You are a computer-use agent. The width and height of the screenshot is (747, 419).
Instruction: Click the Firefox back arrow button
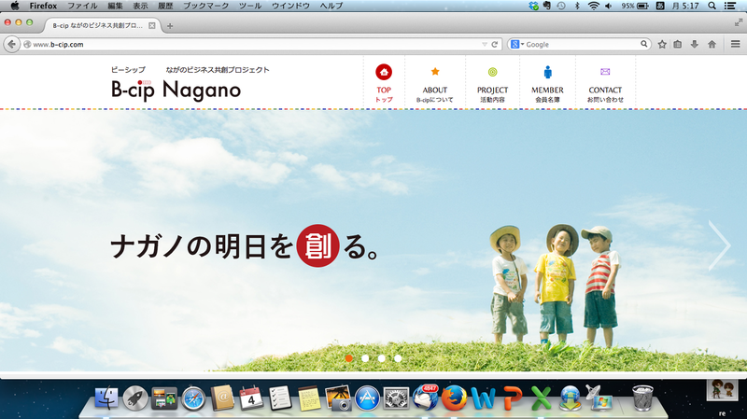point(12,44)
